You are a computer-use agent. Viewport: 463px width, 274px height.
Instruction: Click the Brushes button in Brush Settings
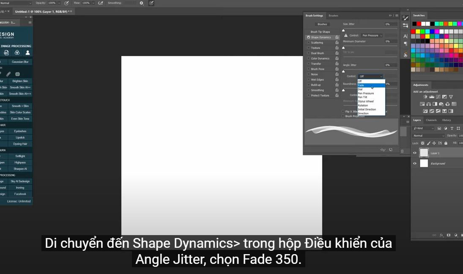[322, 24]
